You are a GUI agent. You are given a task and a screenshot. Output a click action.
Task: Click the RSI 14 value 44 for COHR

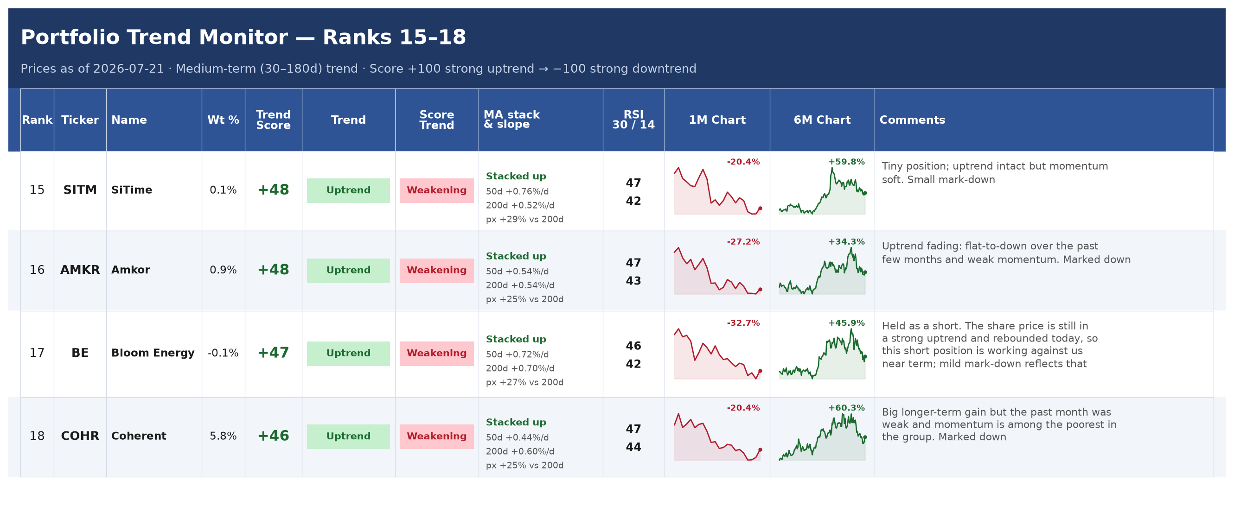(633, 447)
